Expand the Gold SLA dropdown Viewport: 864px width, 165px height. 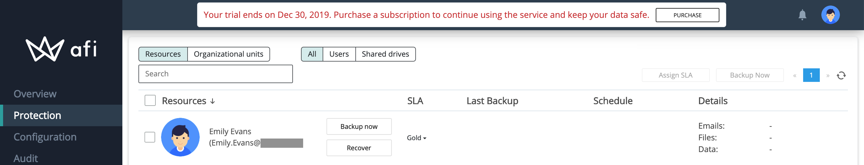(x=416, y=138)
